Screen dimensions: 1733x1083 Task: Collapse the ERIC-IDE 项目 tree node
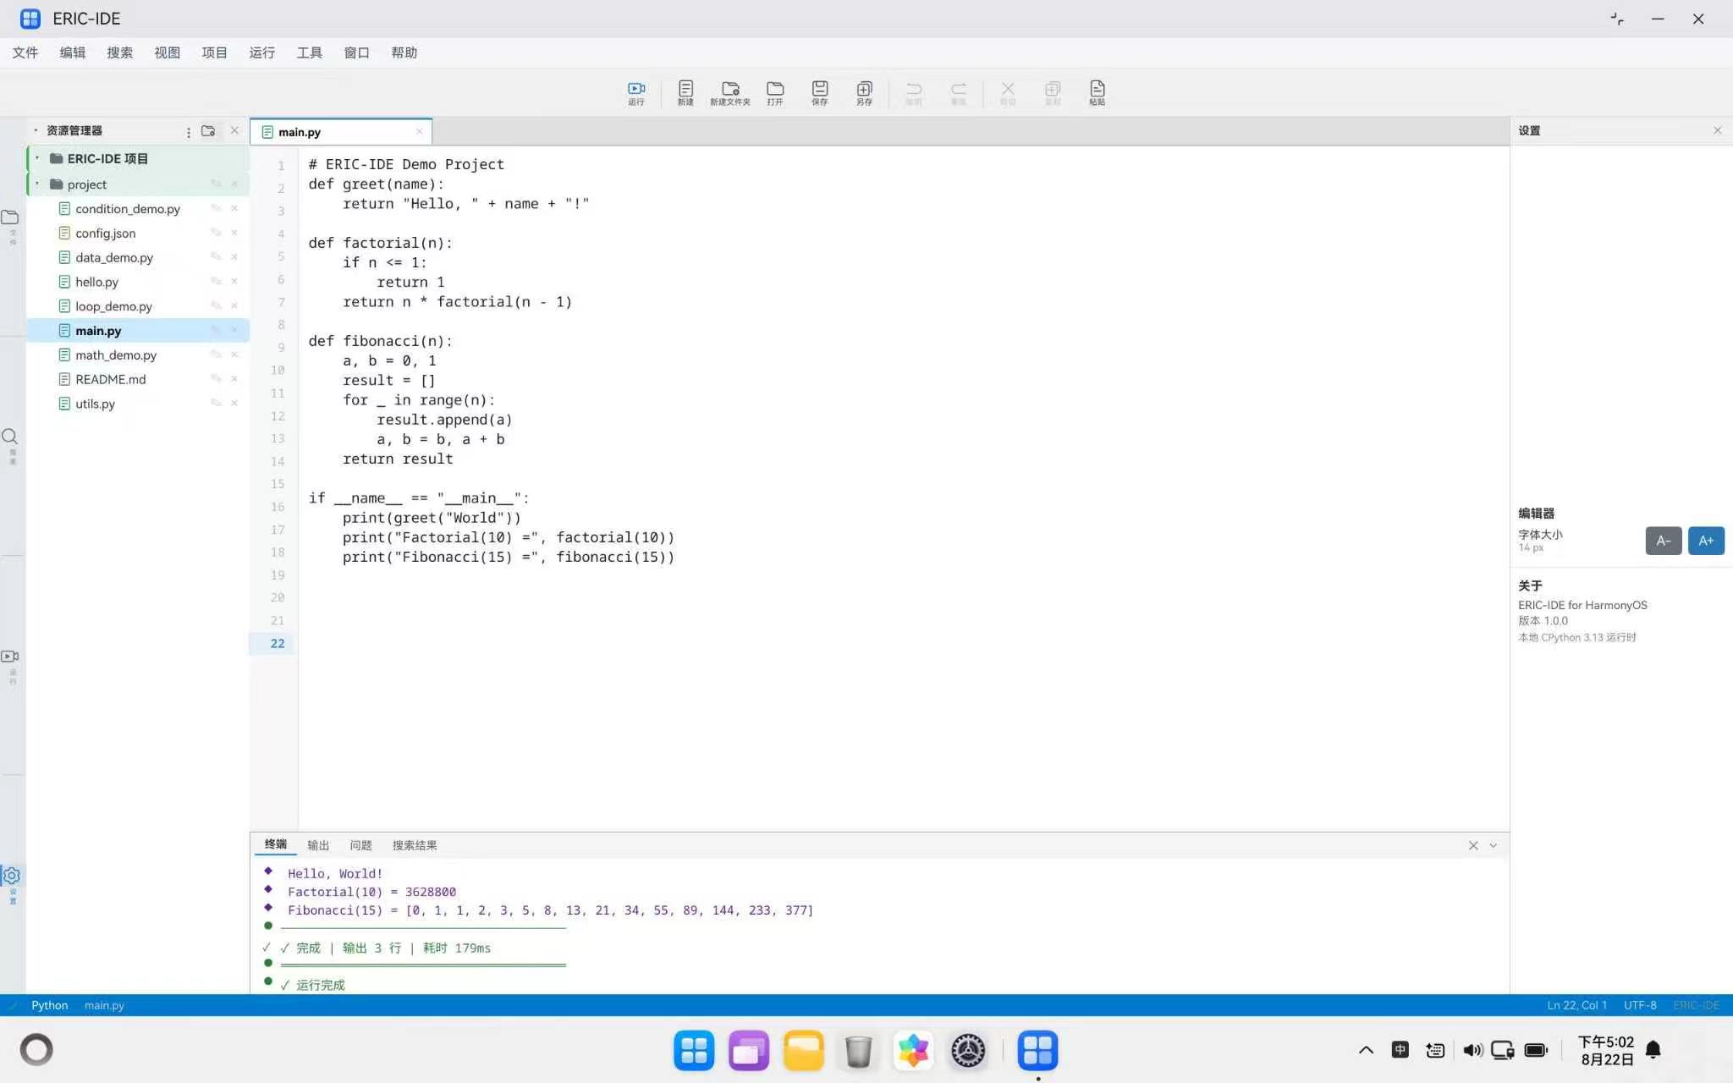coord(37,158)
